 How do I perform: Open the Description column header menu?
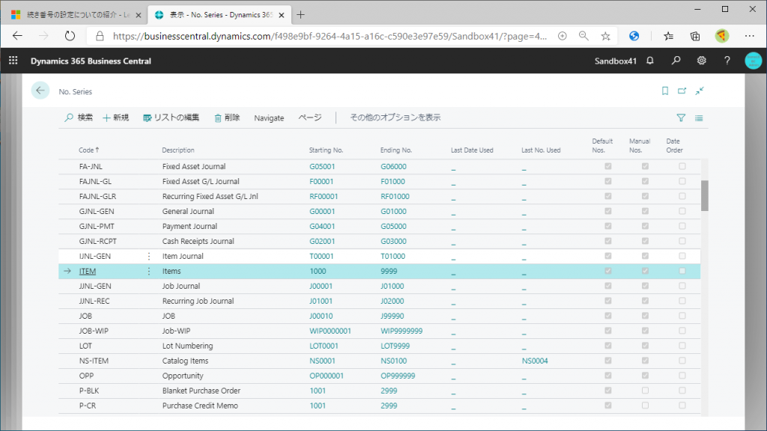178,150
